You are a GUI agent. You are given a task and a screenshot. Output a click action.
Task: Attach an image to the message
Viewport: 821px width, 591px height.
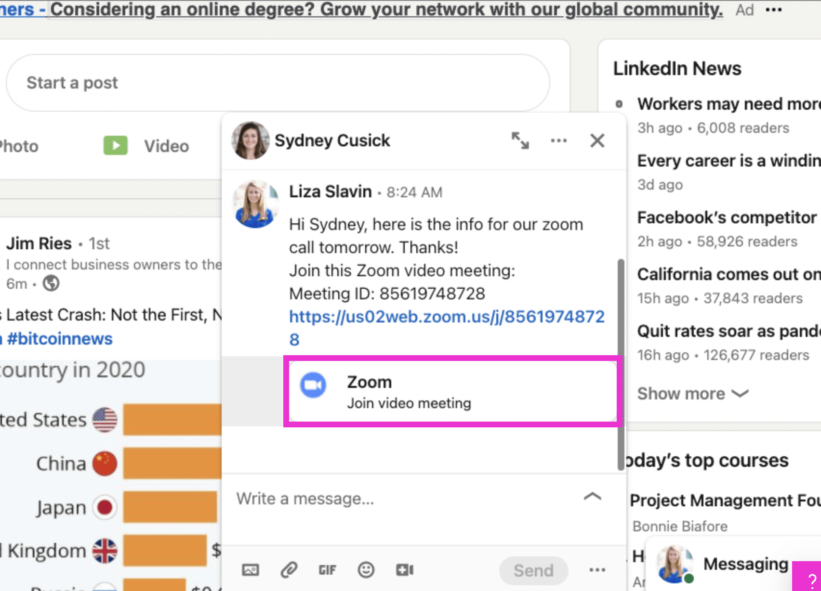coord(250,570)
